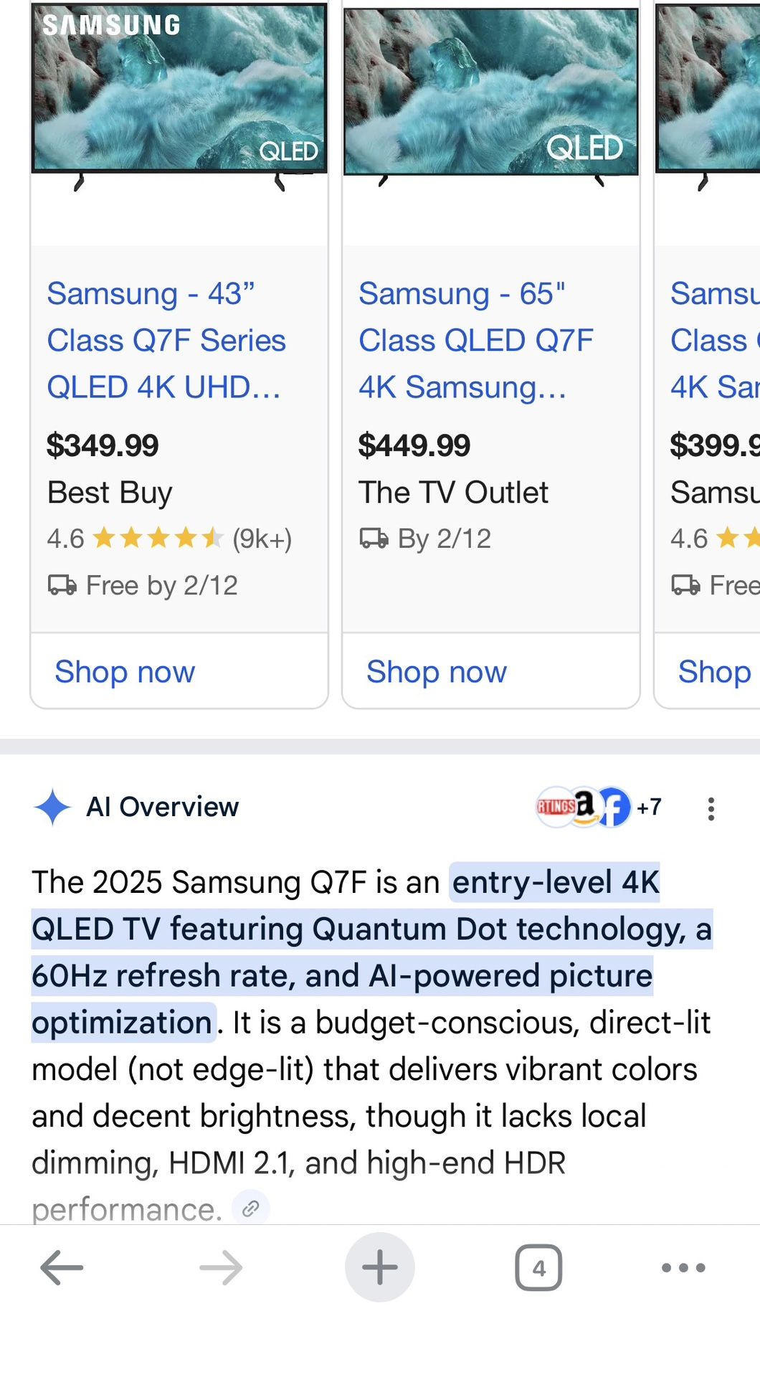The image size is (760, 1377).
Task: Open the tab switcher showing 4 tabs
Action: [538, 1268]
